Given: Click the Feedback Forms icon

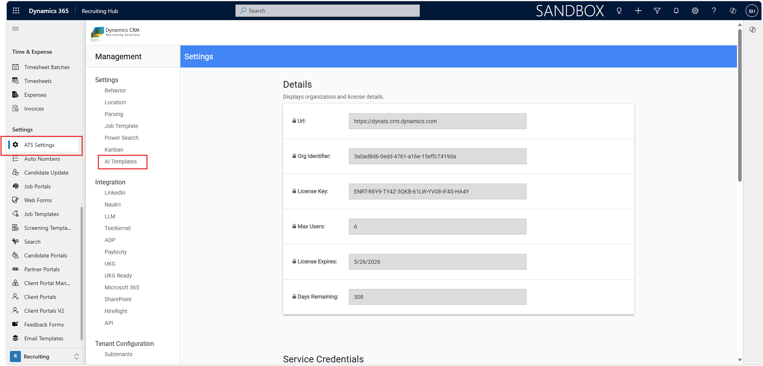Looking at the screenshot, I should (15, 324).
